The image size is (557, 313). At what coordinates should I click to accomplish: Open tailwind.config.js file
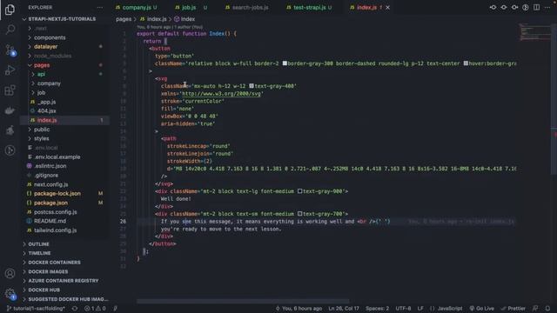55,230
